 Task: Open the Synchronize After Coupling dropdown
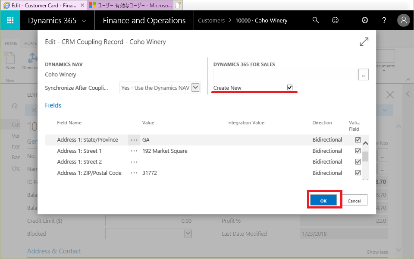[195, 88]
